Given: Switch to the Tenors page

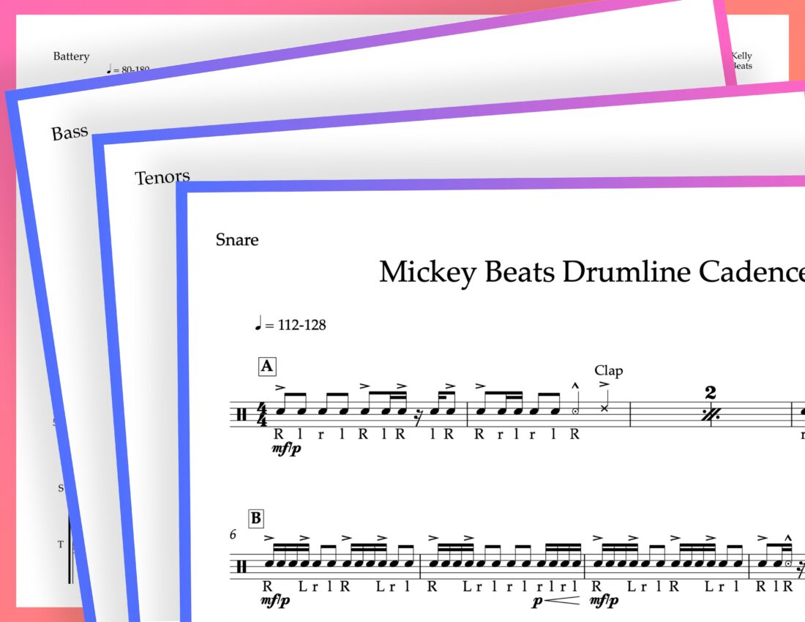Looking at the screenshot, I should coord(162,176).
